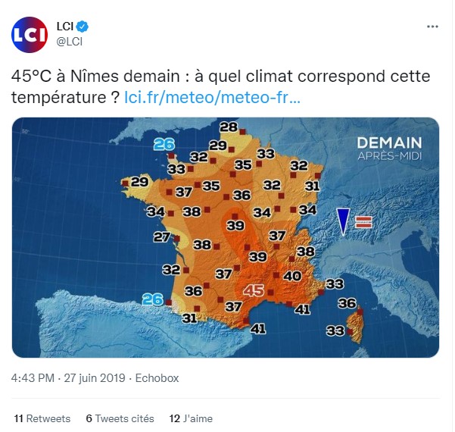Open the three-dot more options menu
The image size is (455, 432).
click(432, 27)
